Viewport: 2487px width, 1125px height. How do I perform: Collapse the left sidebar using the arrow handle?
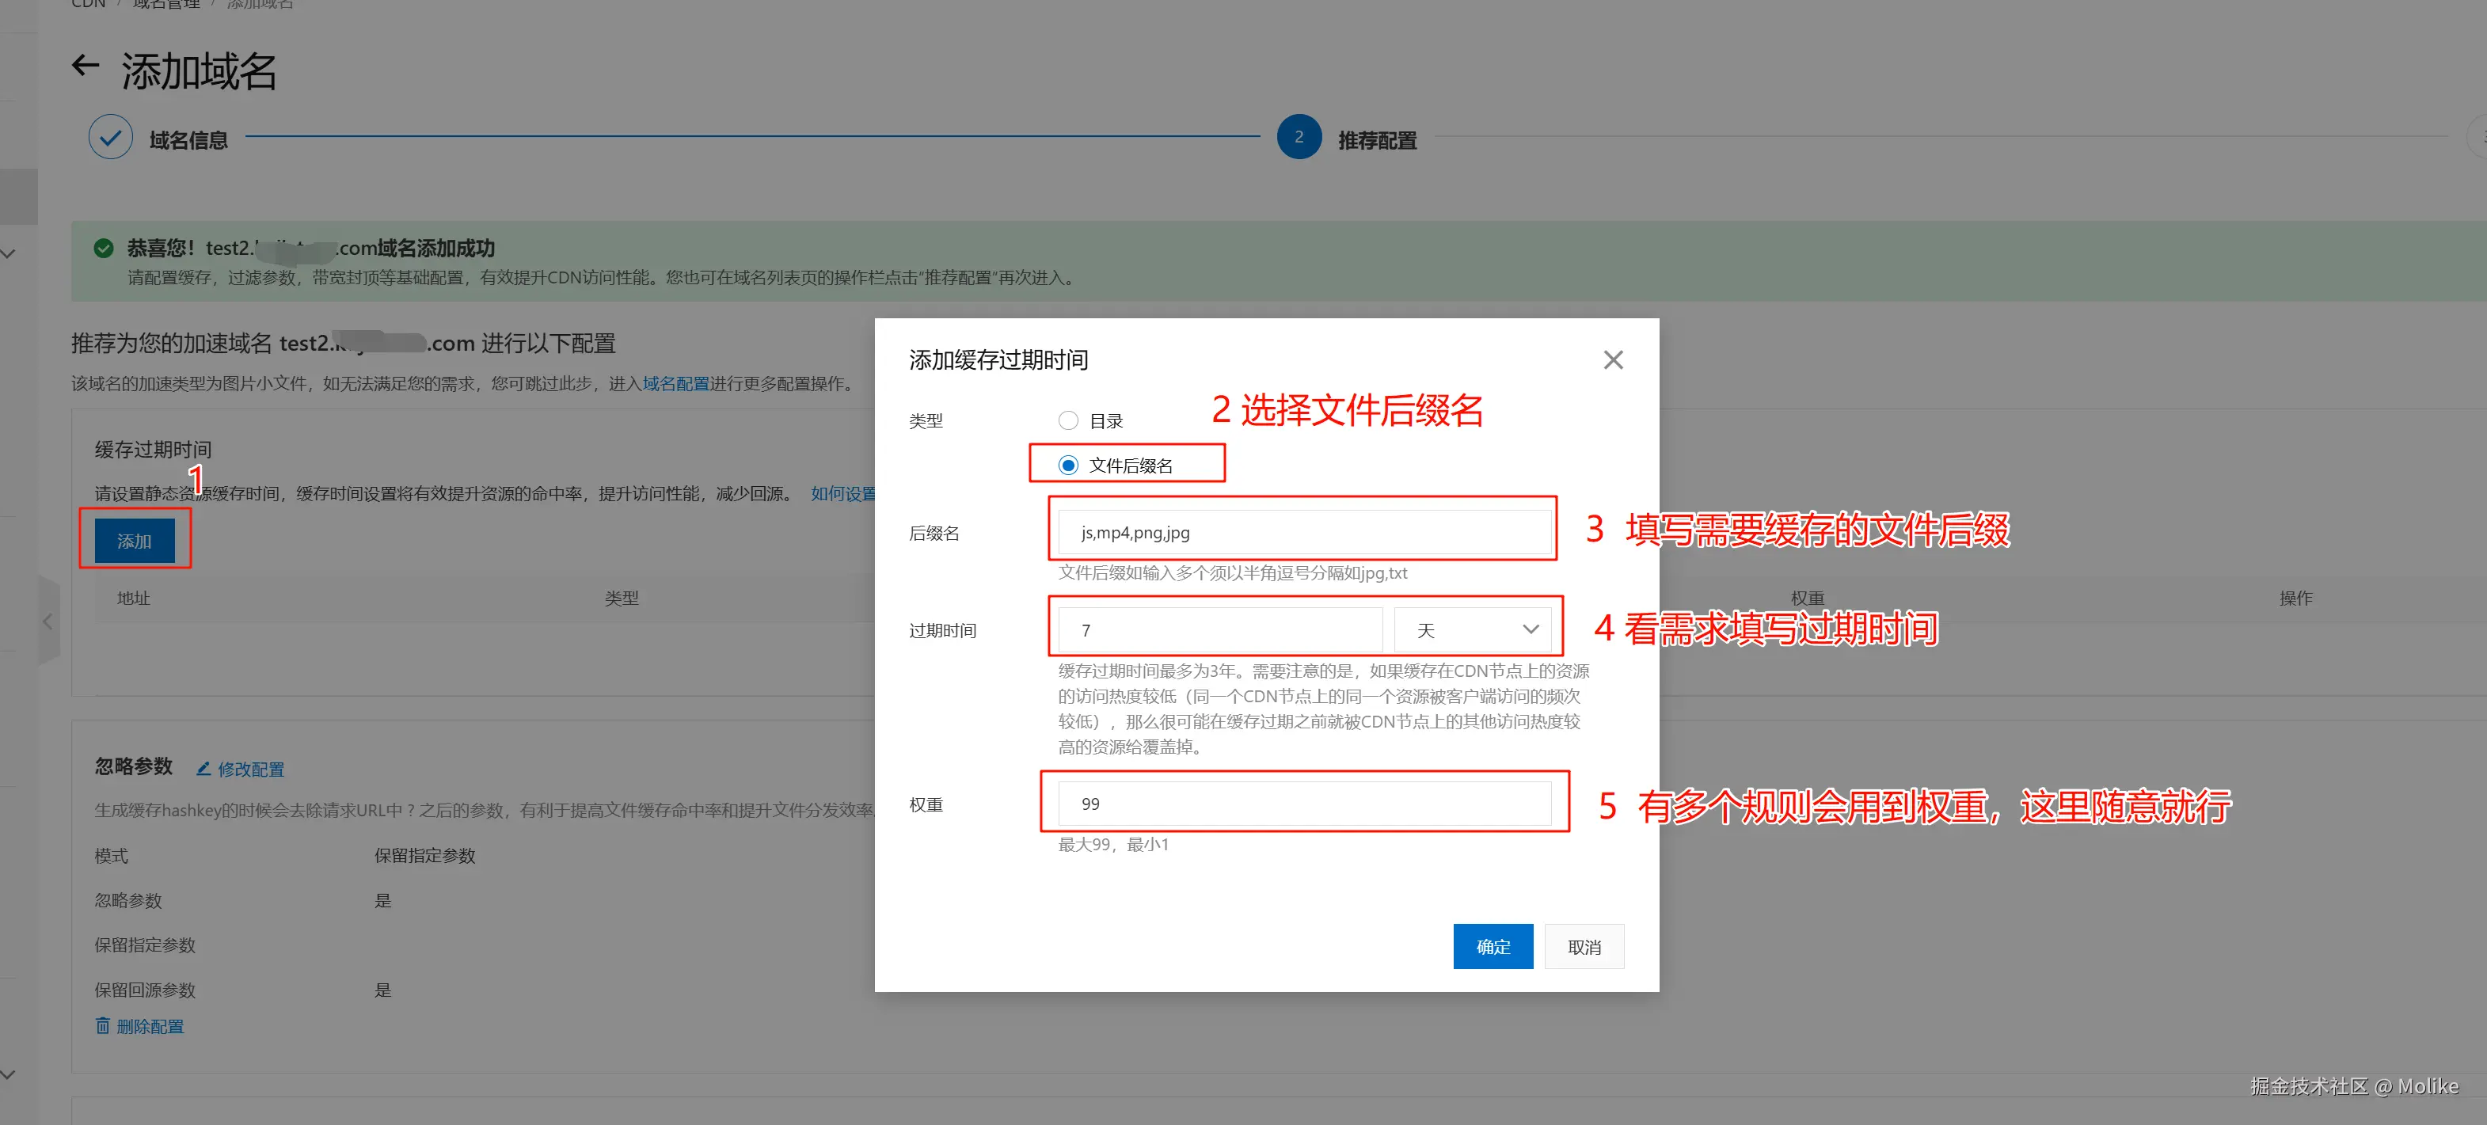[x=48, y=621]
